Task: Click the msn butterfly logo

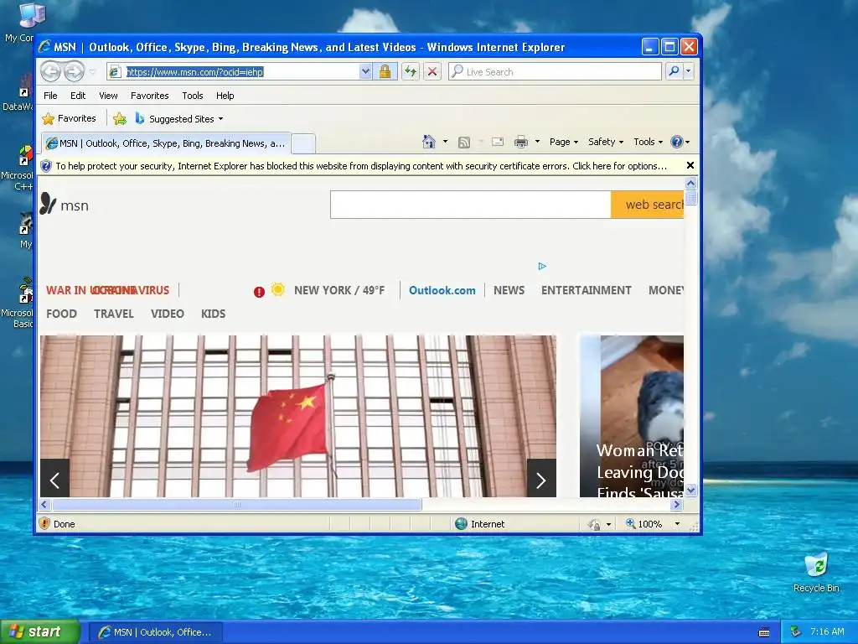Action: [x=65, y=205]
